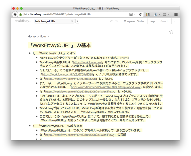Star the current search with star button
Screen dimensions: 191x156
(77, 21)
